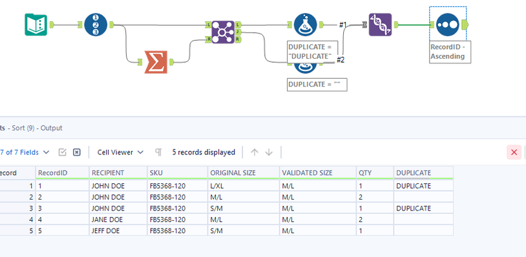Click the Join tool R output anchor

click(238, 39)
